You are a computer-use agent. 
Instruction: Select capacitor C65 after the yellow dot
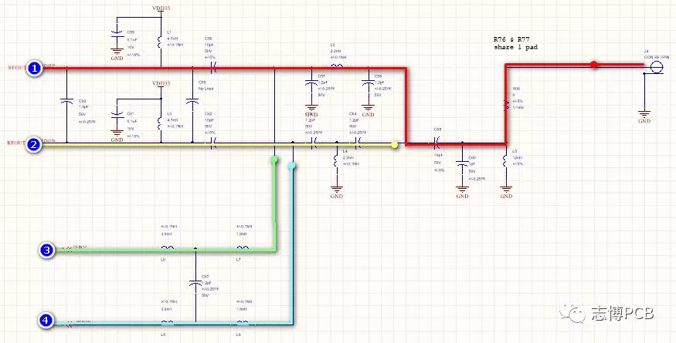pos(437,143)
